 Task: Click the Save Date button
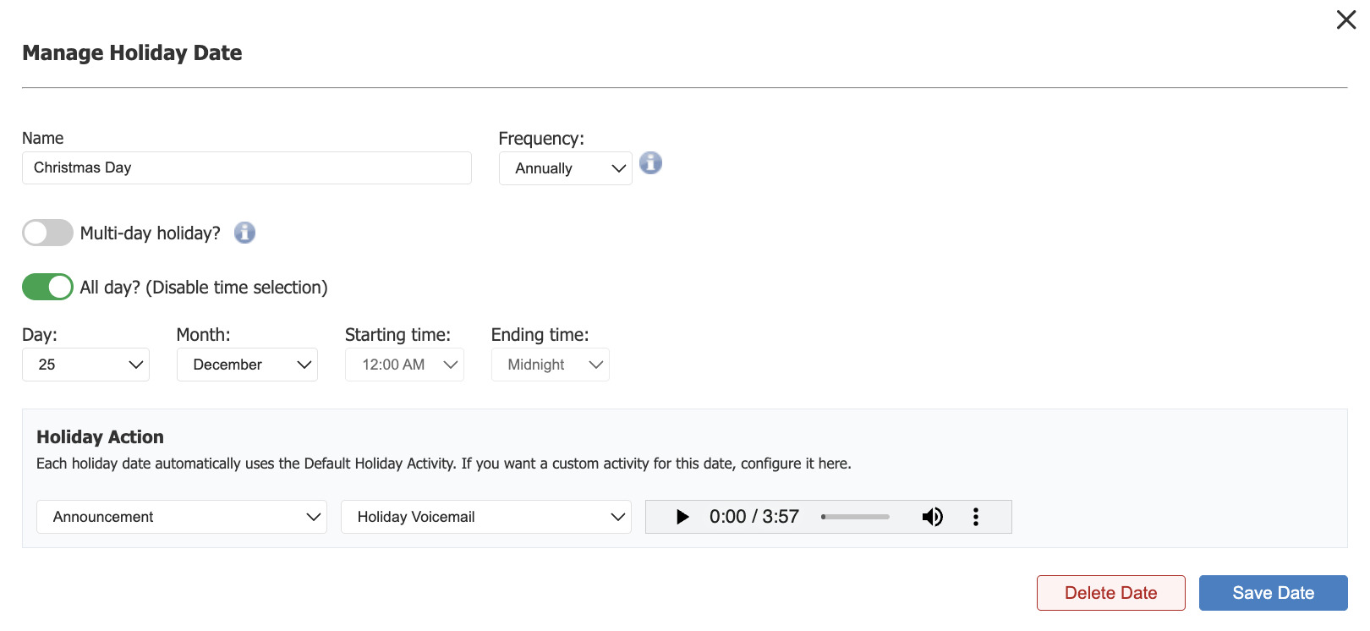[1273, 593]
